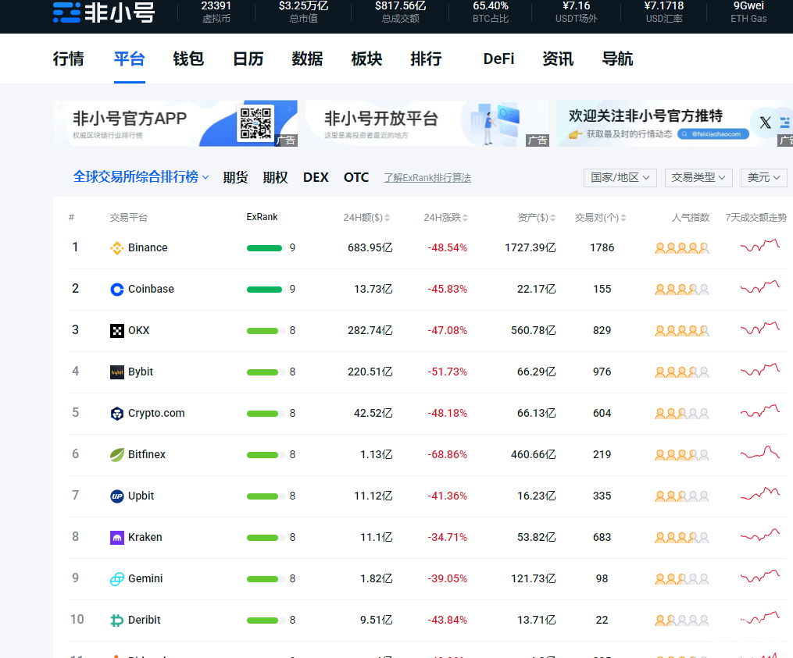Click the Gemini logo icon

[117, 579]
